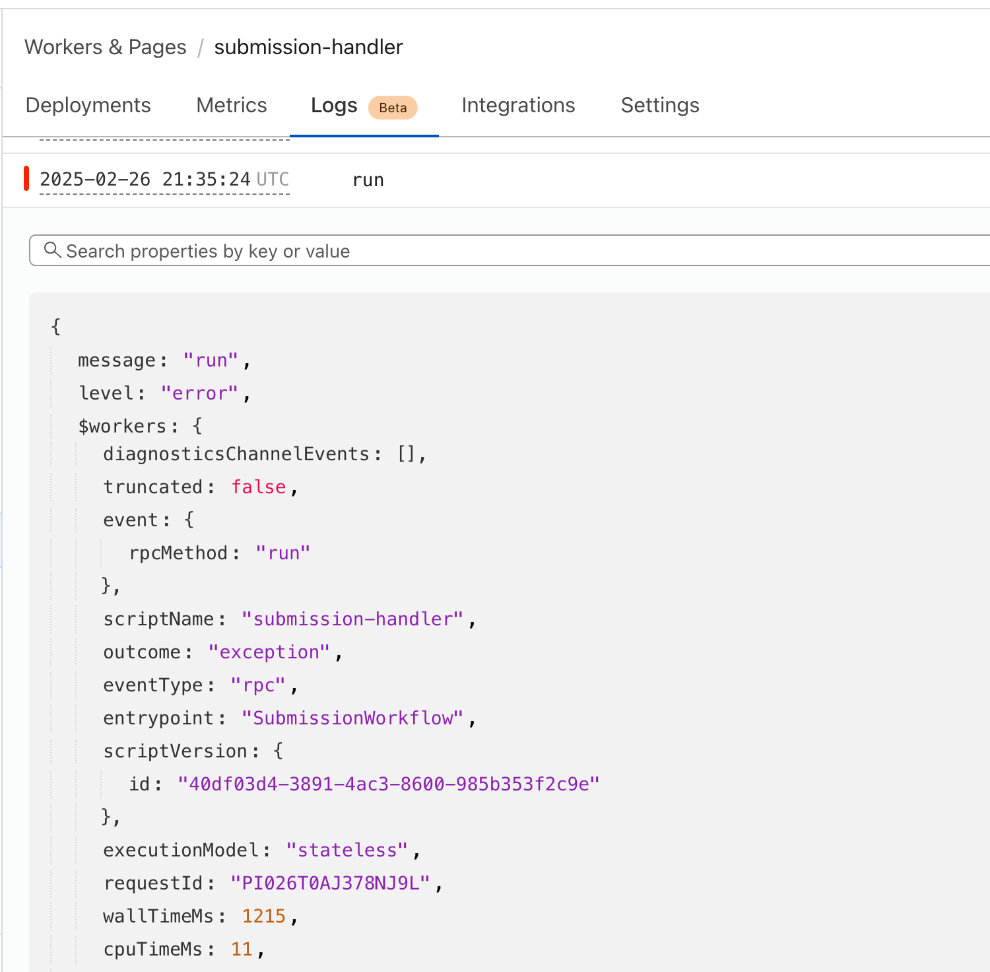
Task: Select the "exception" outcome value
Action: [269, 652]
